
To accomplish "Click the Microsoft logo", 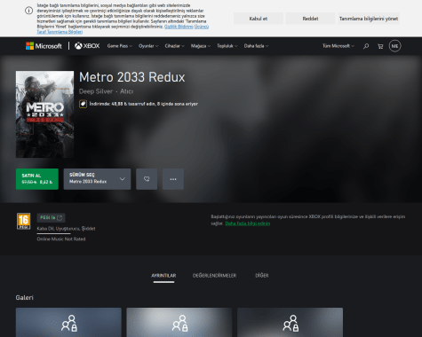I will pyautogui.click(x=44, y=46).
